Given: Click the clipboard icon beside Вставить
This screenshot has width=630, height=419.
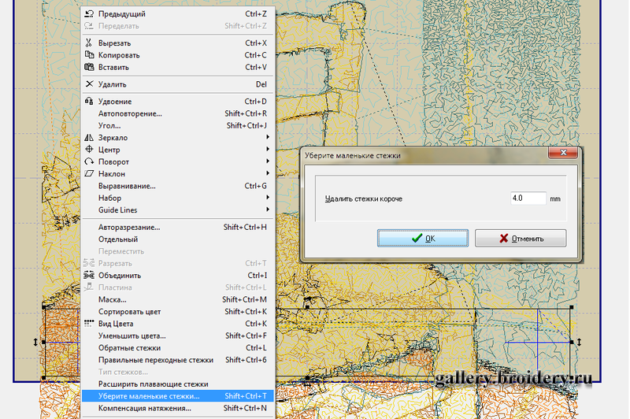Looking at the screenshot, I should click(x=89, y=68).
